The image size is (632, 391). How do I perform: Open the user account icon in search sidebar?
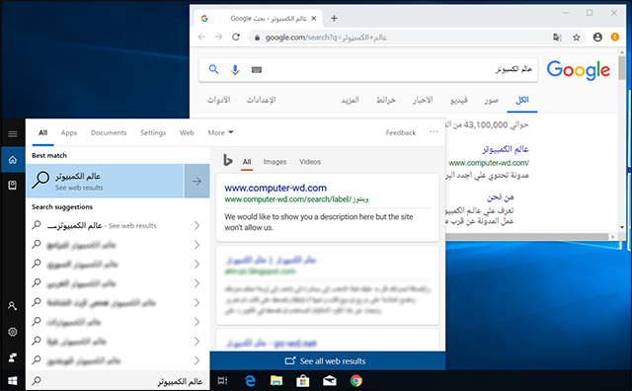(x=13, y=306)
